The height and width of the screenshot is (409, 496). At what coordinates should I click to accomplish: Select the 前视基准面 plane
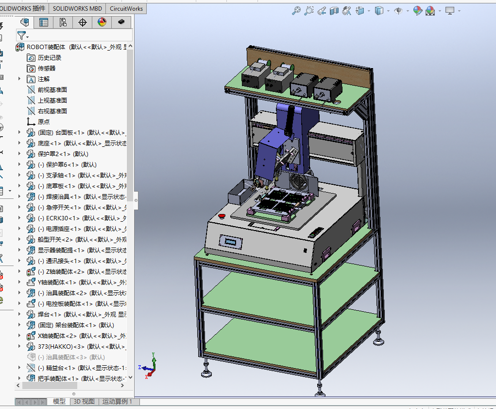pyautogui.click(x=52, y=90)
